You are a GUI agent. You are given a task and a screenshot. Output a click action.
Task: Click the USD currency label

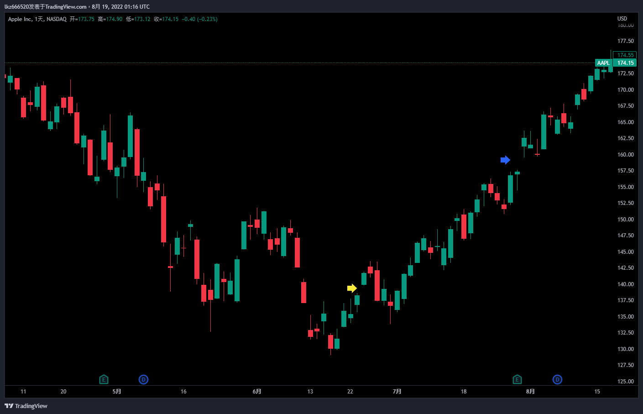[622, 19]
